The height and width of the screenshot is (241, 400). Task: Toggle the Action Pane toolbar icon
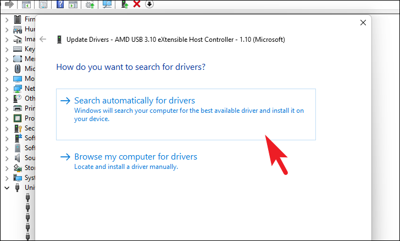(x=73, y=4)
